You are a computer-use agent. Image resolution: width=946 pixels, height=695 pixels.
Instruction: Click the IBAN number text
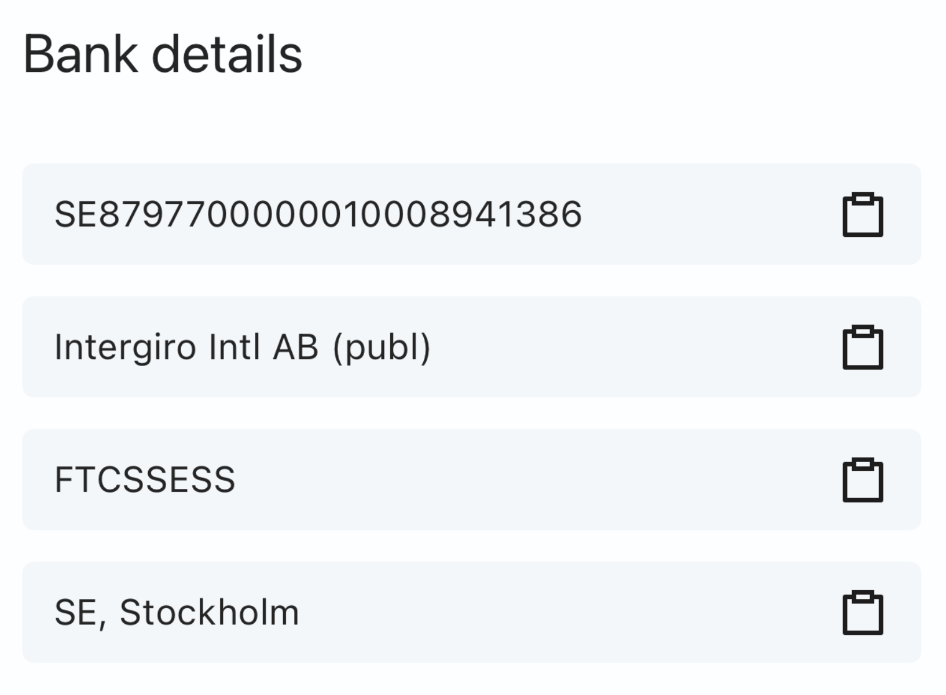[x=318, y=214]
